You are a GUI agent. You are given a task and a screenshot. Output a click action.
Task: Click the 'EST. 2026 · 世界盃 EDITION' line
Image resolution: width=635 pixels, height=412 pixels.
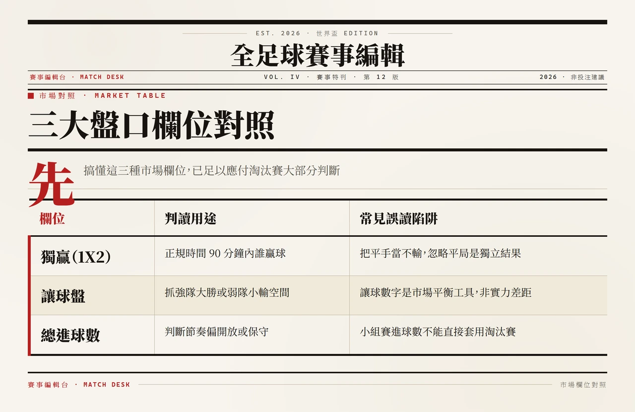click(317, 33)
